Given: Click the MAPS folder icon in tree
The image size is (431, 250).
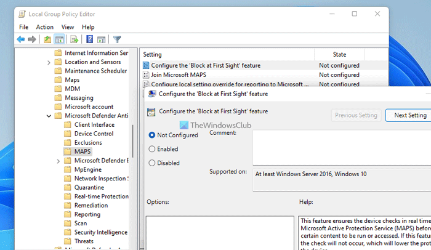Looking at the screenshot, I should click(67, 151).
